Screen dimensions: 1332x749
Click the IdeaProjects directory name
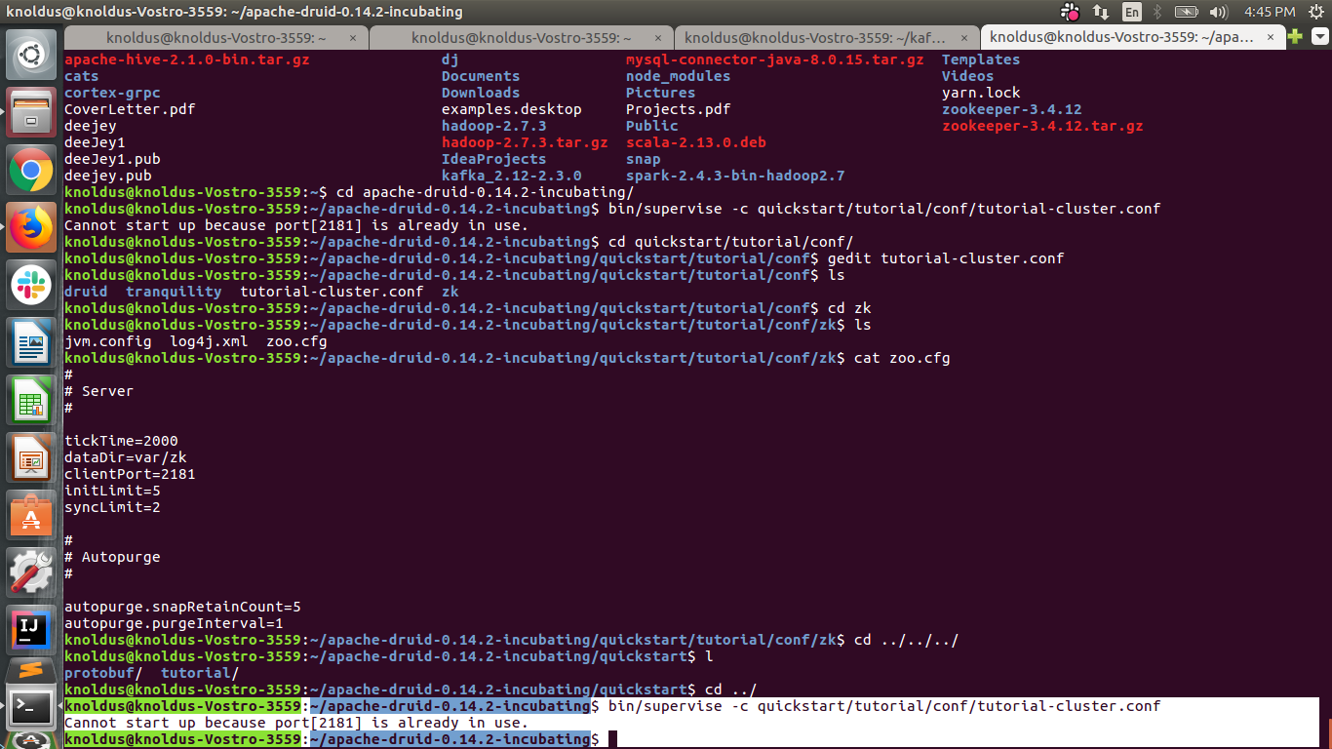494,159
